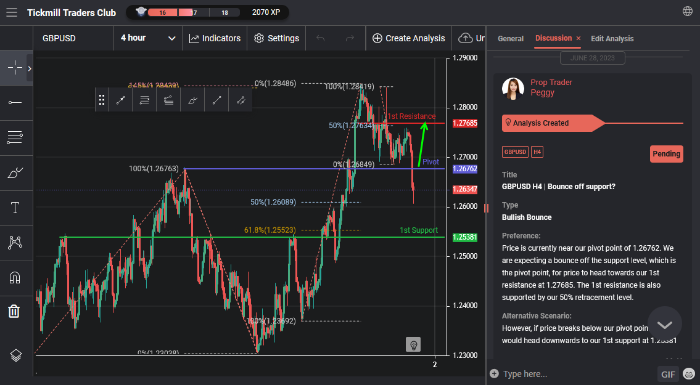Click the GBPUSD tag badge
Screen dimensions: 700x385
tap(515, 152)
